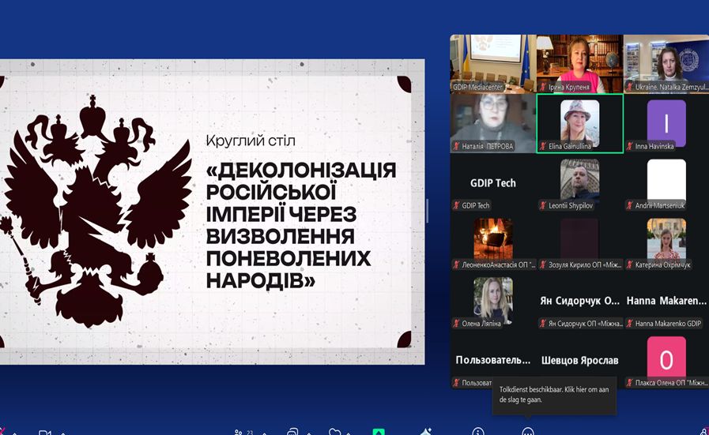
Task: Click the rightmost icon in the bottom toolbar
Action: [703, 431]
